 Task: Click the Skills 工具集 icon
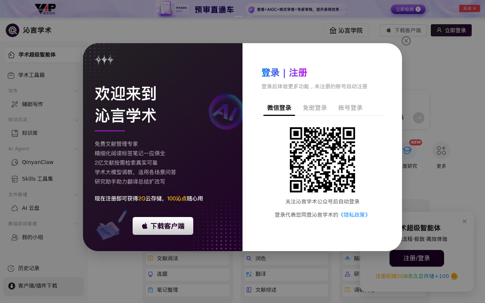point(15,179)
